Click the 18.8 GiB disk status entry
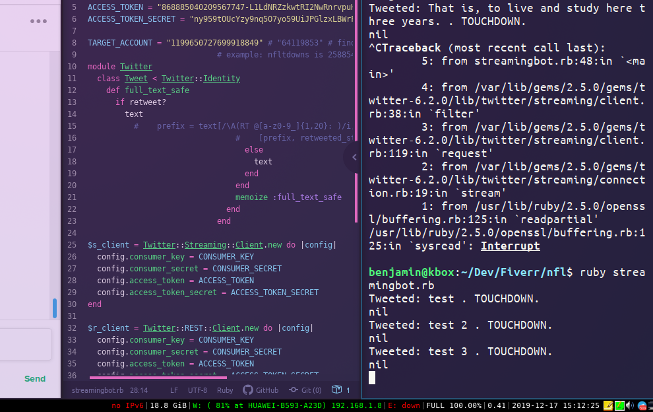The image size is (653, 412). click(168, 405)
